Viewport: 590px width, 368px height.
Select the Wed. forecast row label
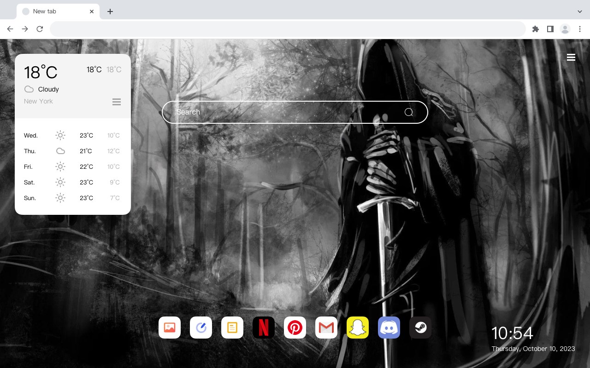pyautogui.click(x=31, y=135)
